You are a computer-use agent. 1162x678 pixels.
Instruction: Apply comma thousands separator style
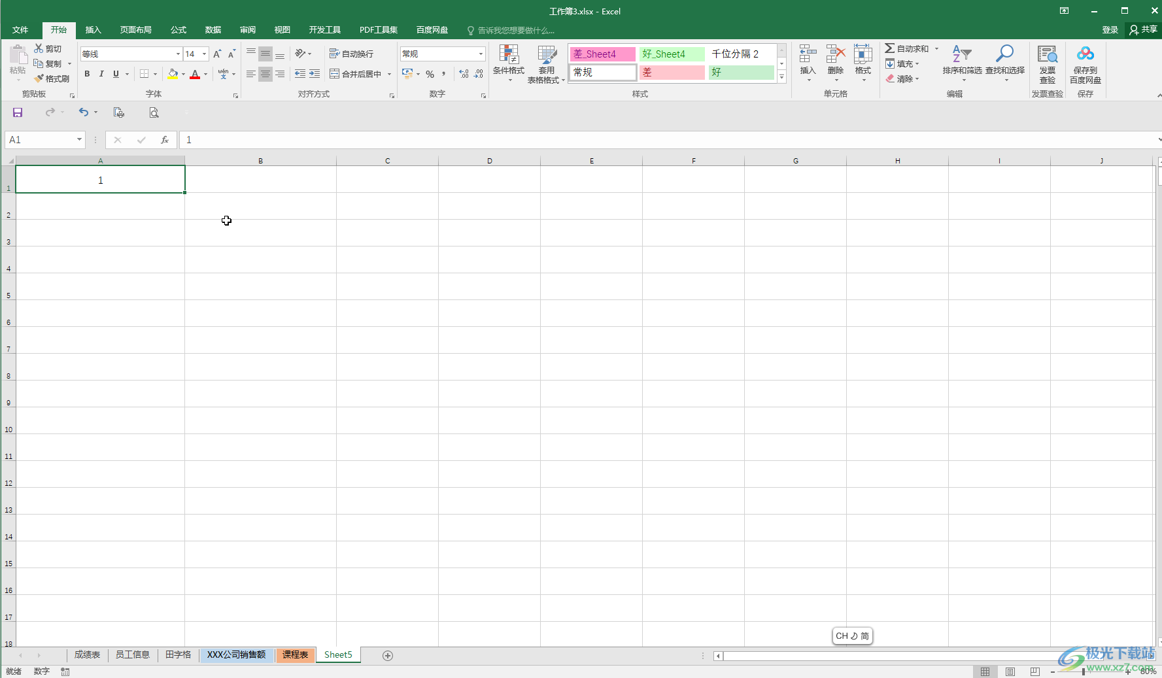tap(444, 74)
